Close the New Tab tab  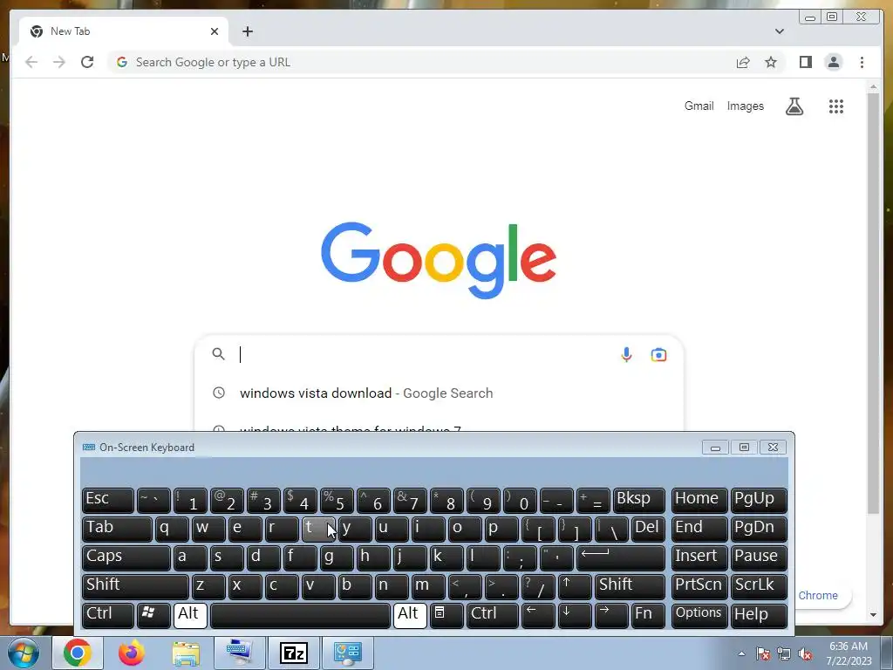click(215, 31)
